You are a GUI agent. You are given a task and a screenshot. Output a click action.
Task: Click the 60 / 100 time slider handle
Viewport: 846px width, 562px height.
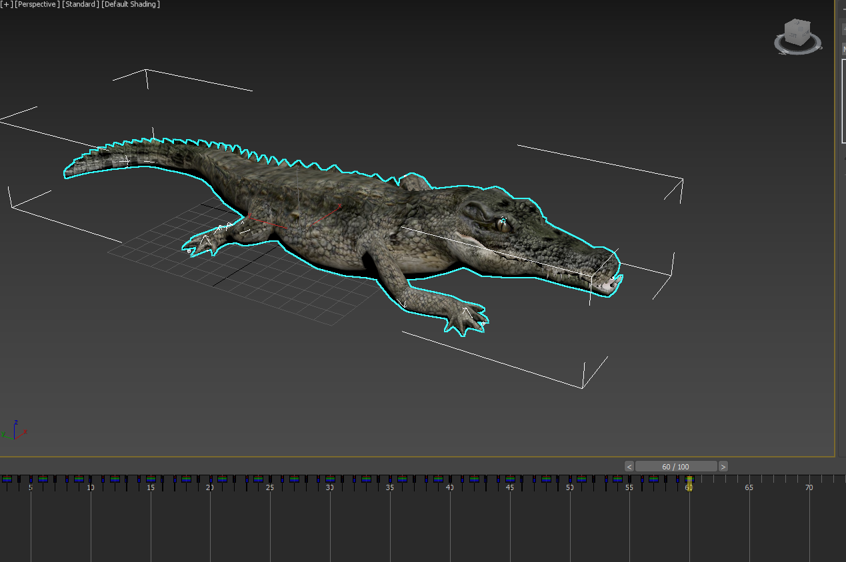coord(676,467)
